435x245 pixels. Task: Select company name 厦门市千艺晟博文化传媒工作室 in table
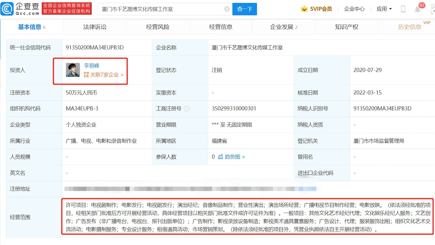(247, 47)
